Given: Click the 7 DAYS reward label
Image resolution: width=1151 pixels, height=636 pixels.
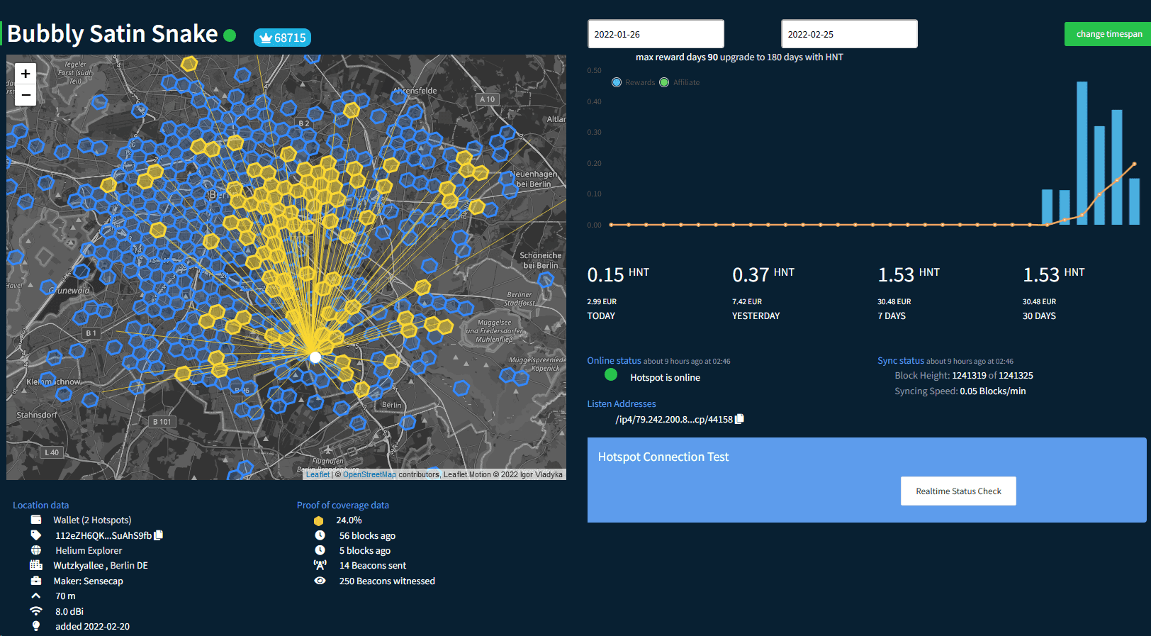Looking at the screenshot, I should 892,316.
